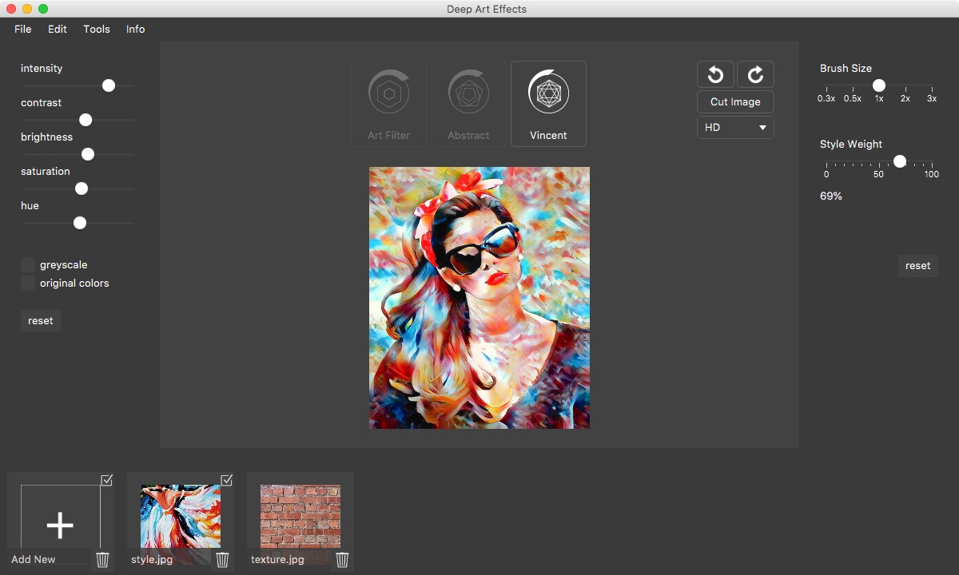Click the undo arrow icon
This screenshot has width=959, height=575.
tap(715, 75)
